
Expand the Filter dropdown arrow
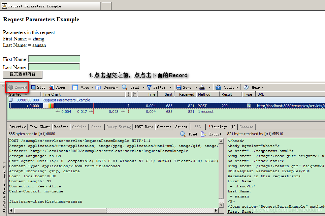[170, 88]
